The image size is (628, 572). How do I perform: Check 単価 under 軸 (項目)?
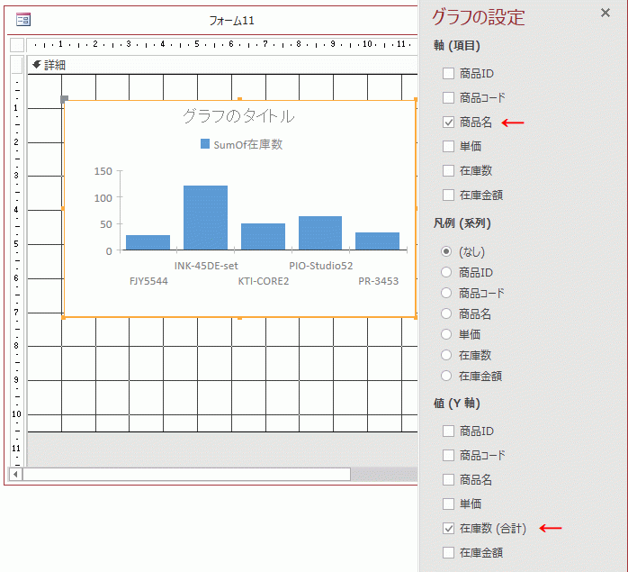tap(448, 146)
